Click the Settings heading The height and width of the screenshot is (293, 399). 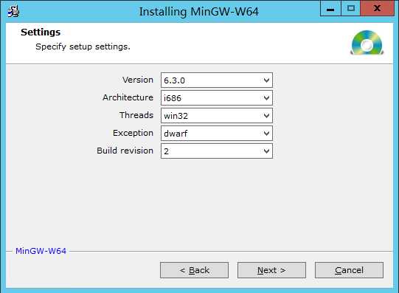[41, 32]
